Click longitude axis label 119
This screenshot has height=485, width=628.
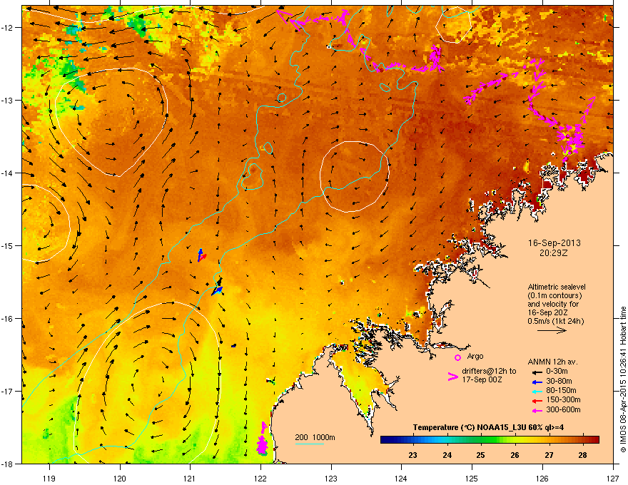click(x=49, y=478)
